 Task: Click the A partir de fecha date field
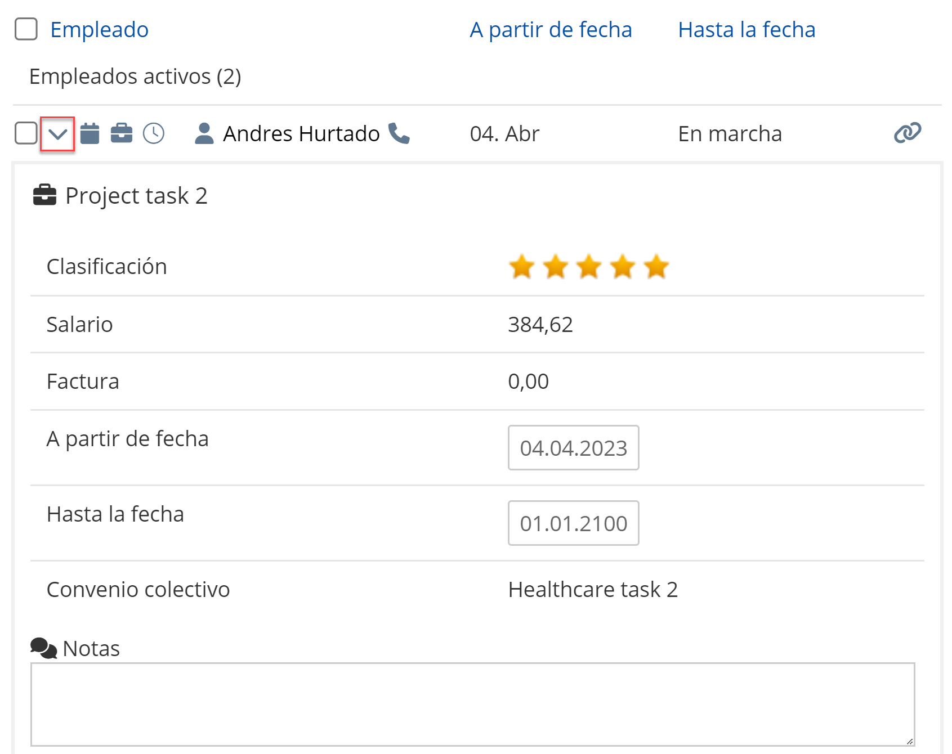(573, 448)
